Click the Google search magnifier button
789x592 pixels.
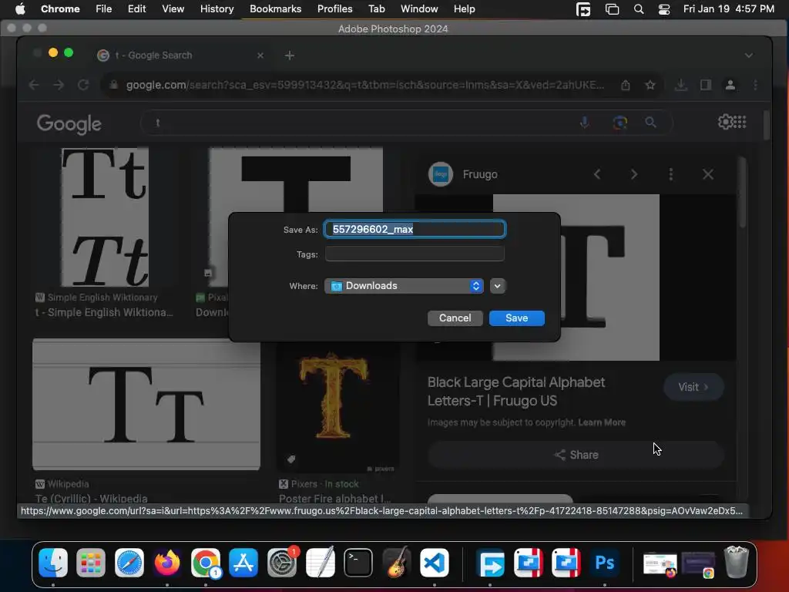650,123
